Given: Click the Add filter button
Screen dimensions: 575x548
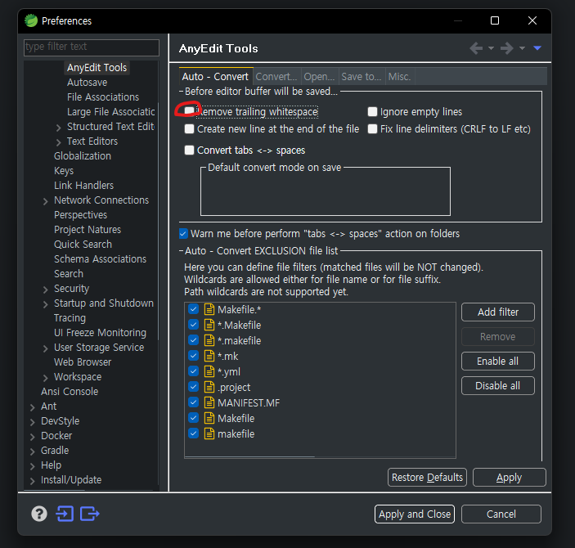Looking at the screenshot, I should tap(498, 312).
